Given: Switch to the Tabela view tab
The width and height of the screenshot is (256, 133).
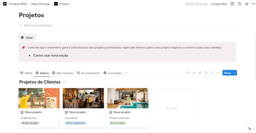Looking at the screenshot, I should coord(26,73).
